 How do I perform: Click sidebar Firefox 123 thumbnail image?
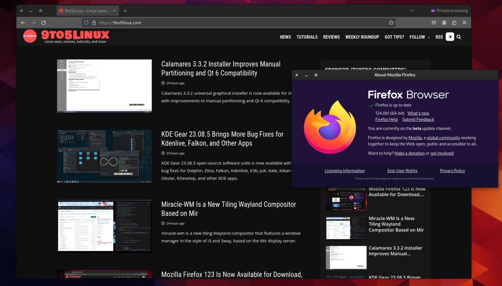click(346, 199)
